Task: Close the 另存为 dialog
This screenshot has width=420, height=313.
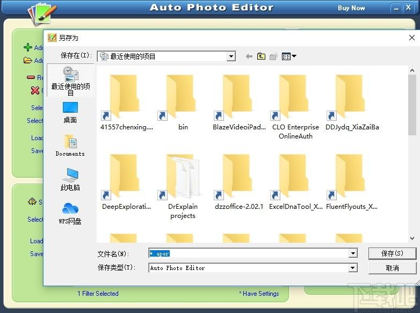Action: click(412, 38)
